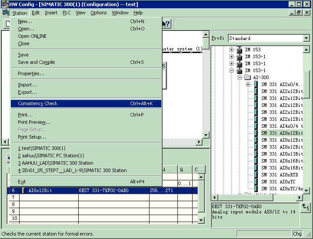
Task: Click Open ONLINE in Station menu
Action: tap(32, 36)
